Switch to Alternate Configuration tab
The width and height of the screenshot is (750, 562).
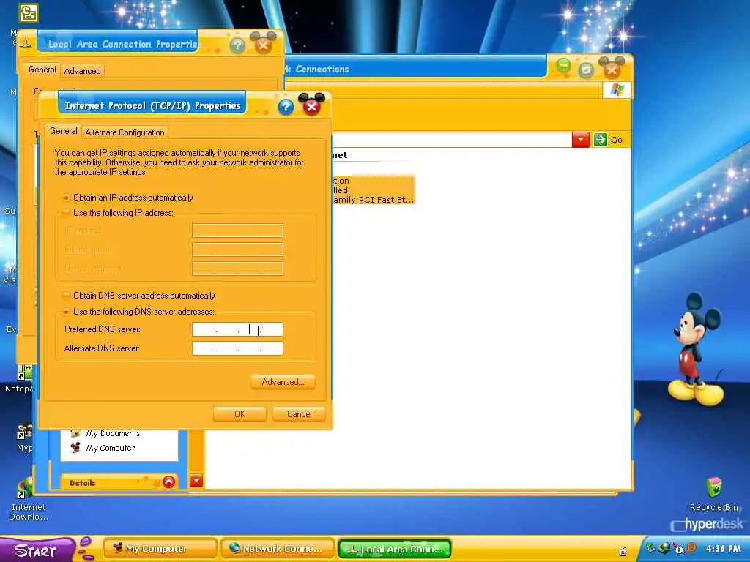[125, 132]
